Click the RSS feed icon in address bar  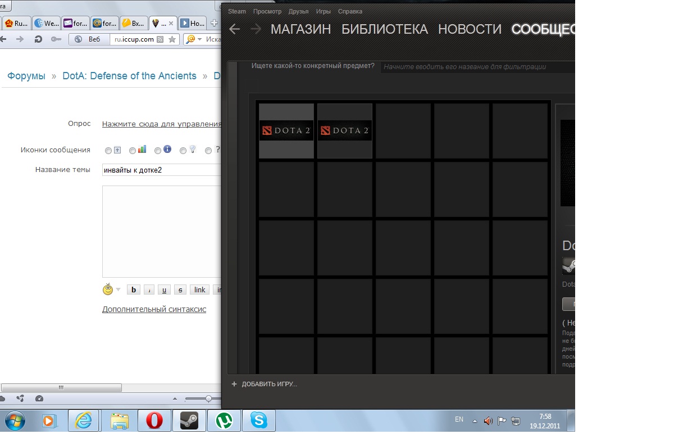click(160, 39)
